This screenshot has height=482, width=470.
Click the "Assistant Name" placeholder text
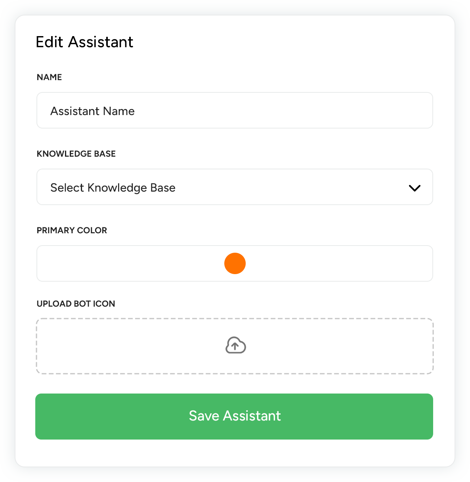coord(92,111)
